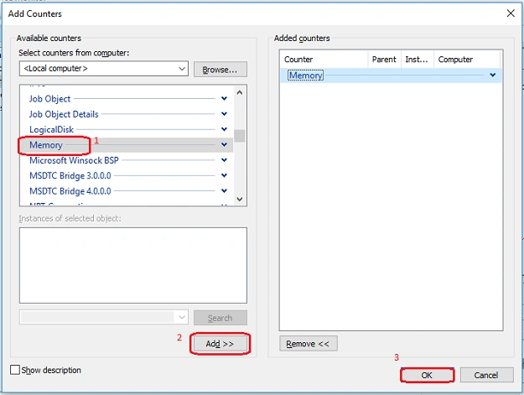This screenshot has height=395, width=524.
Task: Select Microsoft Winsock BSP counter
Action: click(74, 160)
